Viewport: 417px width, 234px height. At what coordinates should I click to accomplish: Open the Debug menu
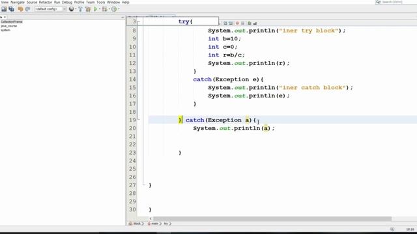67,2
